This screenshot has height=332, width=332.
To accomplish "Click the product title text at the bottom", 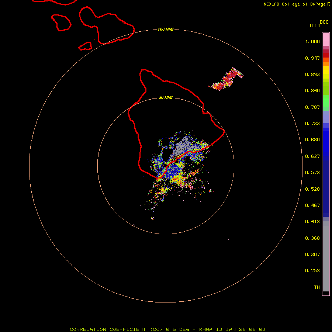I will [167, 329].
